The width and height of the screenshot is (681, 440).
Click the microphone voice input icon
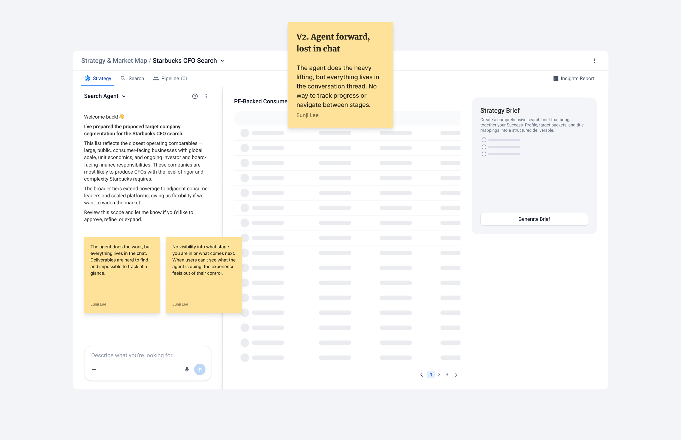click(187, 370)
